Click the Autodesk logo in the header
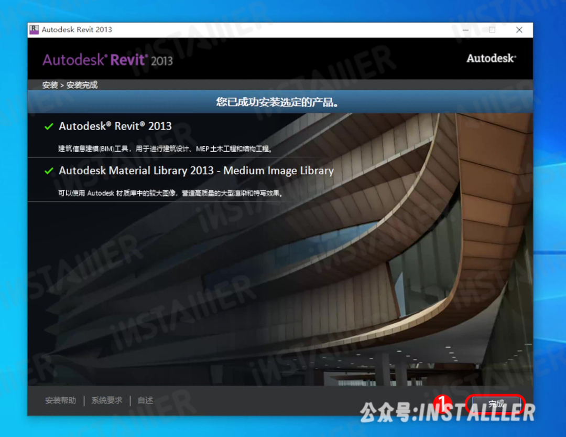The height and width of the screenshot is (437, 566). coord(491,58)
